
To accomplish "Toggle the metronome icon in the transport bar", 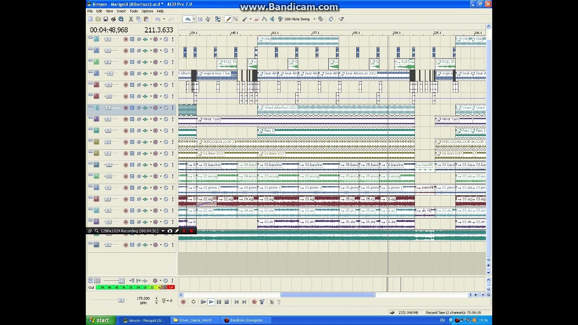I will (x=271, y=302).
